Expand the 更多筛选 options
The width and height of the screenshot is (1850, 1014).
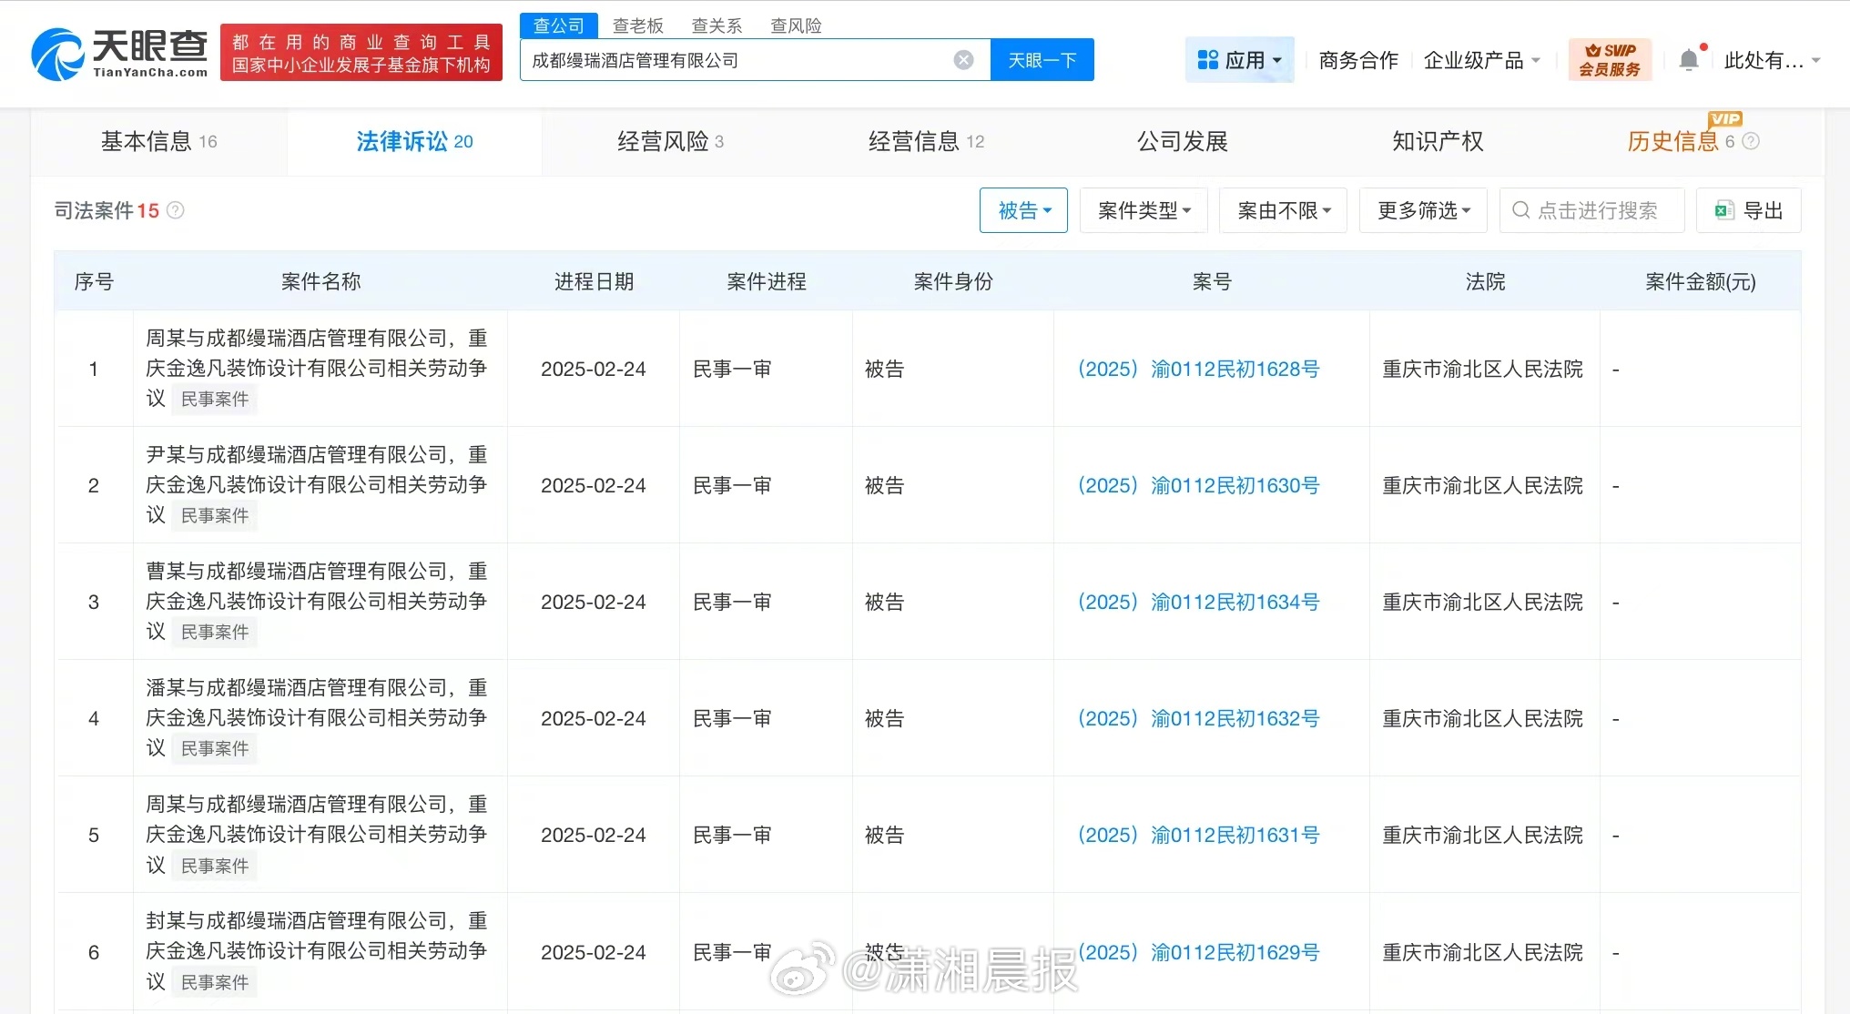coord(1422,210)
